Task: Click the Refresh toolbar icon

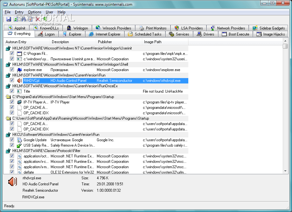Action: point(16,19)
